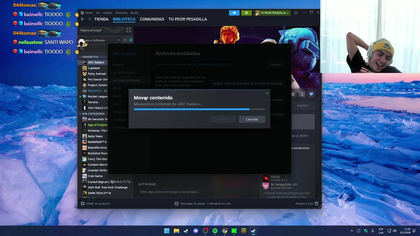
Task: Open friend 9z Sanguchito entry
Action: [x=280, y=186]
